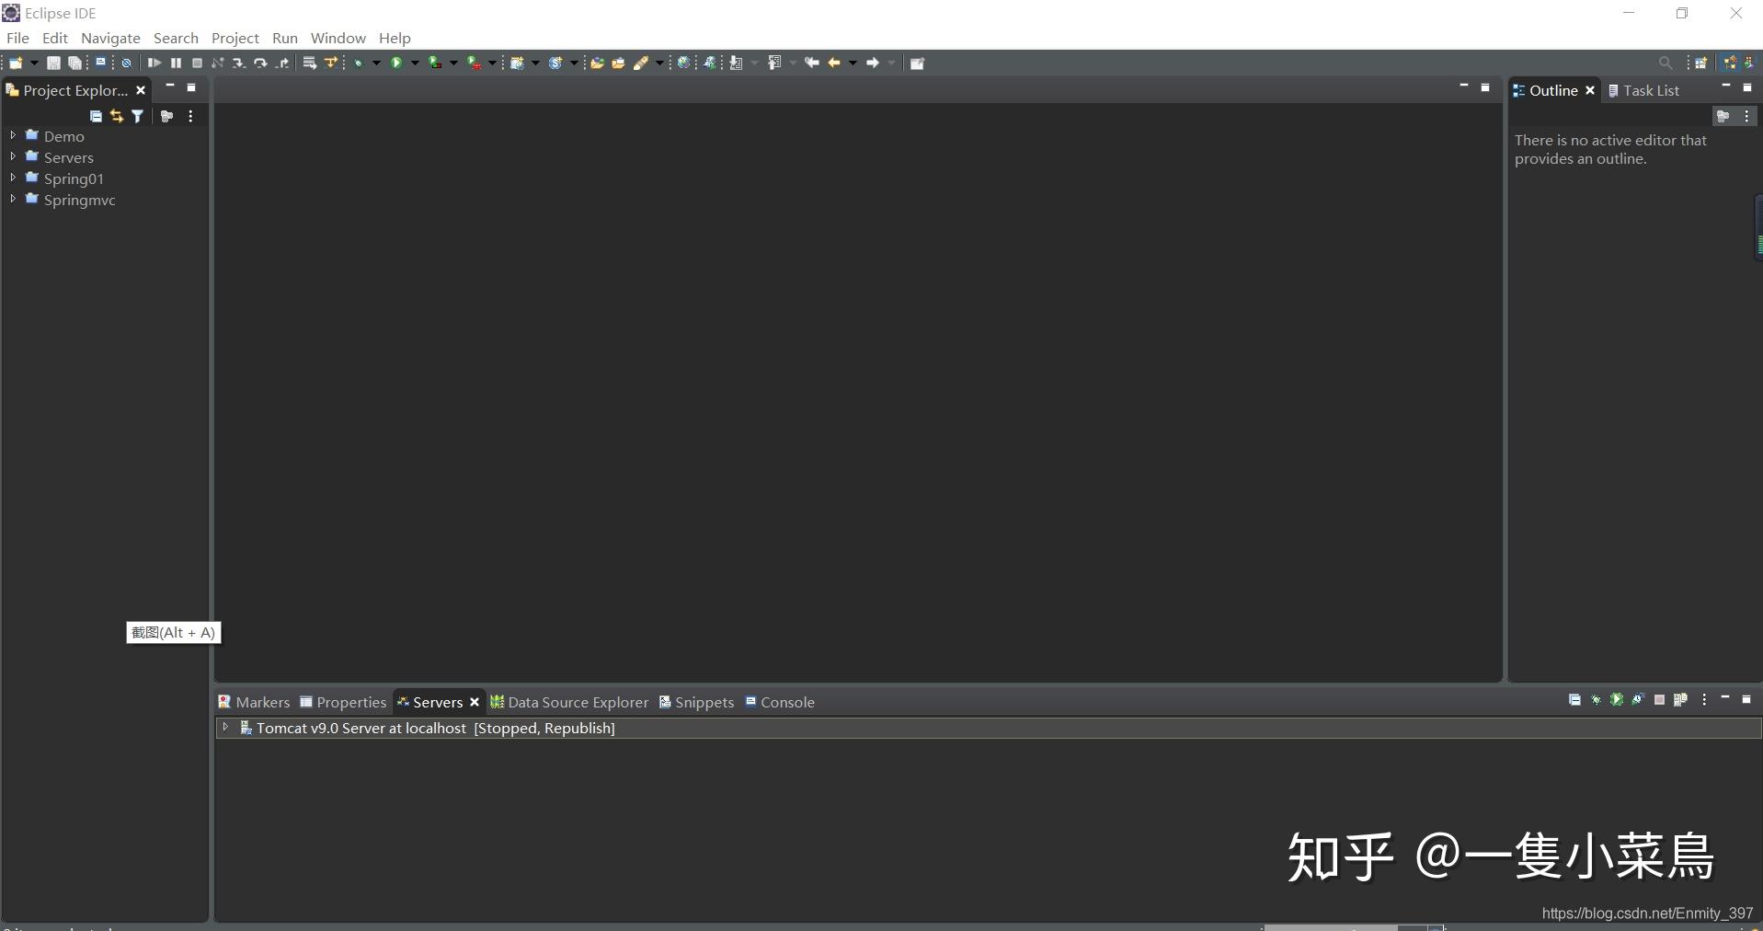Click the Publish to server icon in Servers view
1763x931 pixels.
pos(1680,700)
